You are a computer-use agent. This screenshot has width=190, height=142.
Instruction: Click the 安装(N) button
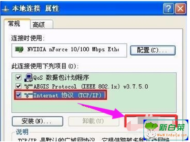click(x=38, y=121)
